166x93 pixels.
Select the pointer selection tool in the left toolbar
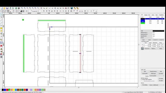[1, 14]
